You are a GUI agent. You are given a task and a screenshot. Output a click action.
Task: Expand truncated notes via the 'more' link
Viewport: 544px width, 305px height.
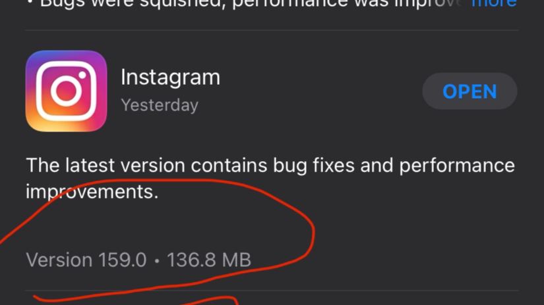(494, 3)
